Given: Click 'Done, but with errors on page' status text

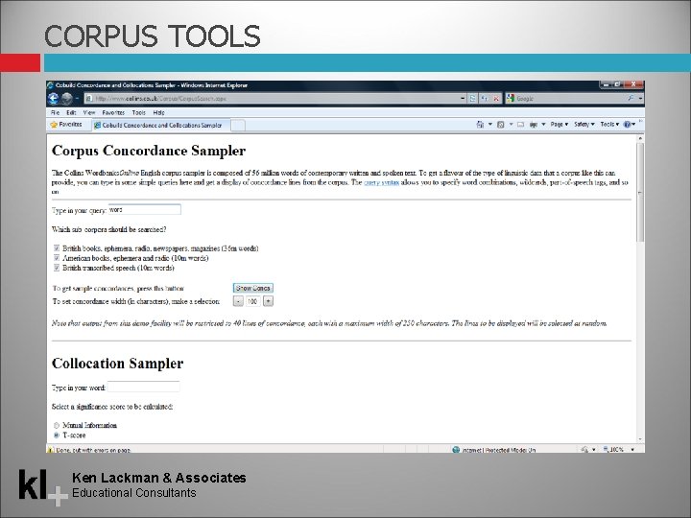Looking at the screenshot, I should (x=93, y=450).
